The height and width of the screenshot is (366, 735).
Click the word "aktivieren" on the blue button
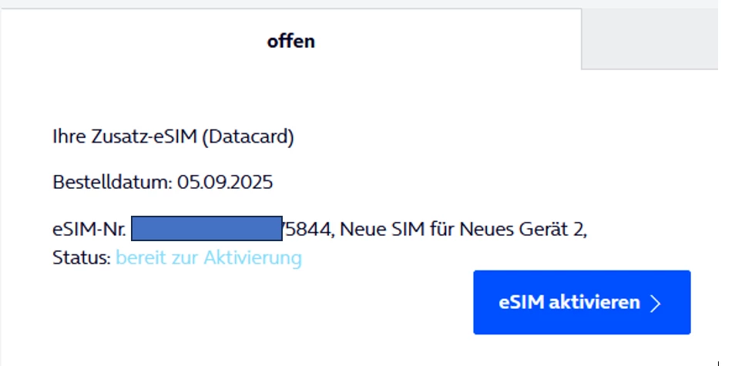tap(592, 303)
